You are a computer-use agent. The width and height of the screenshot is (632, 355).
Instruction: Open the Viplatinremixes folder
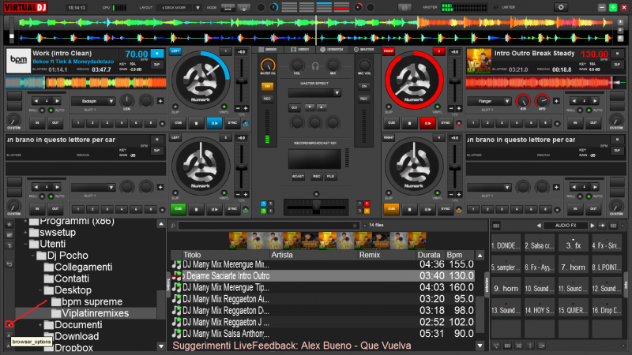[95, 313]
